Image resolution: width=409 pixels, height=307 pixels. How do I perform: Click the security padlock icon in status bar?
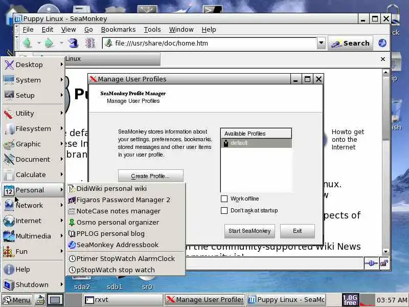[x=384, y=263]
